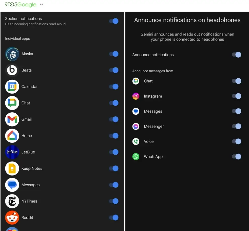This screenshot has height=231, width=249.
Task: Click the WhatsApp icon
Action: pos(136,157)
